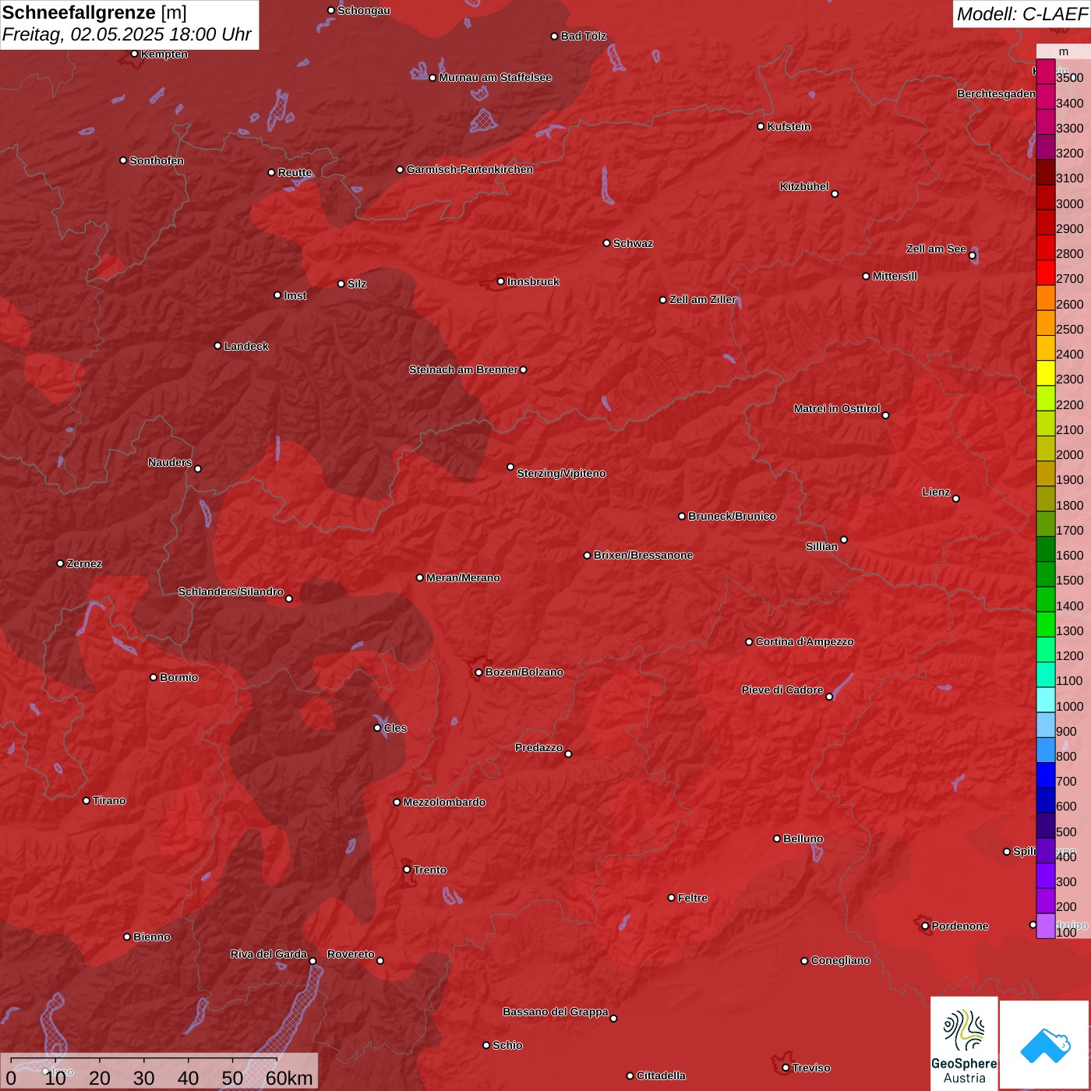Click the Bozen/Bolzano marker dot

(479, 673)
